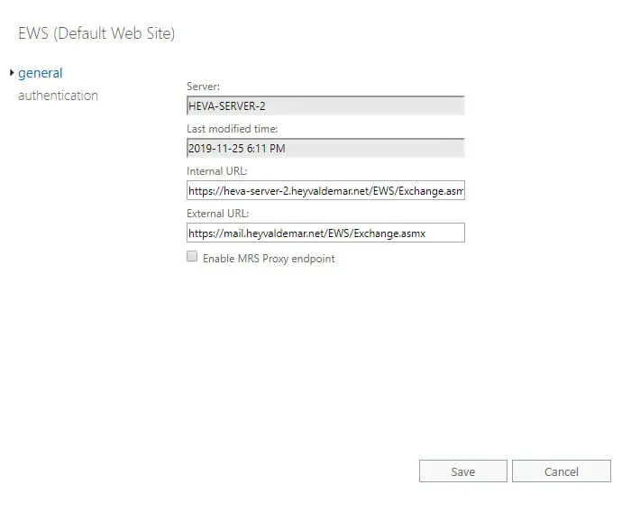Save the EWS settings
The image size is (640, 512).
tap(462, 471)
